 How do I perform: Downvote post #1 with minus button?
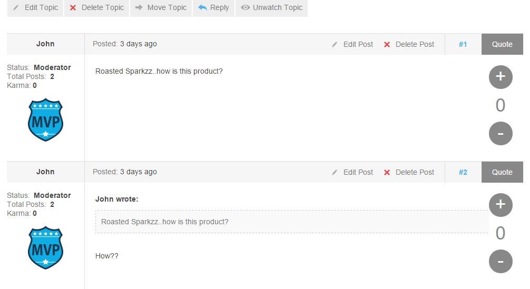(x=500, y=134)
